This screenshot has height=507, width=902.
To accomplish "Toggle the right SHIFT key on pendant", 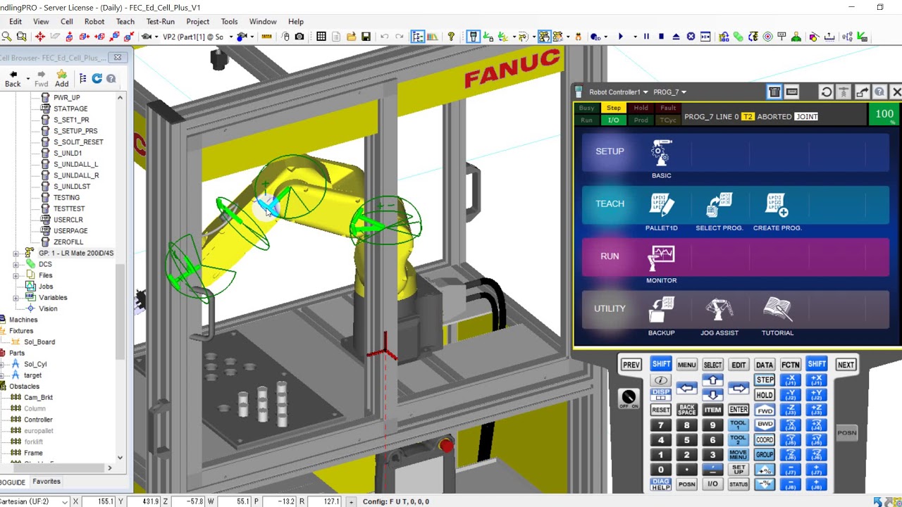I will tap(817, 365).
